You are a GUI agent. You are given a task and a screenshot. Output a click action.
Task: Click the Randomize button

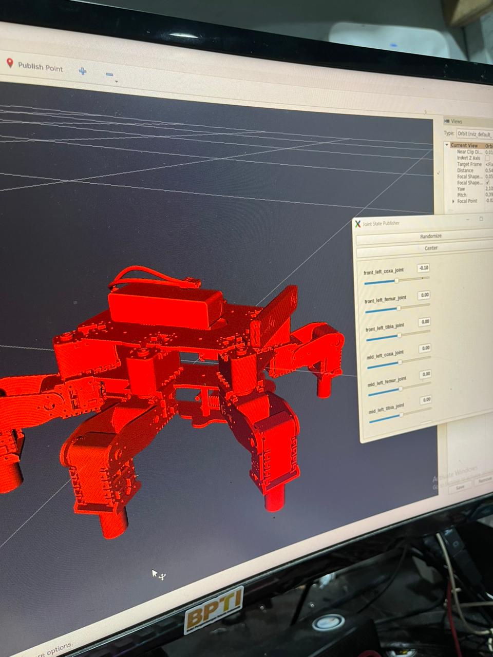pyautogui.click(x=430, y=236)
